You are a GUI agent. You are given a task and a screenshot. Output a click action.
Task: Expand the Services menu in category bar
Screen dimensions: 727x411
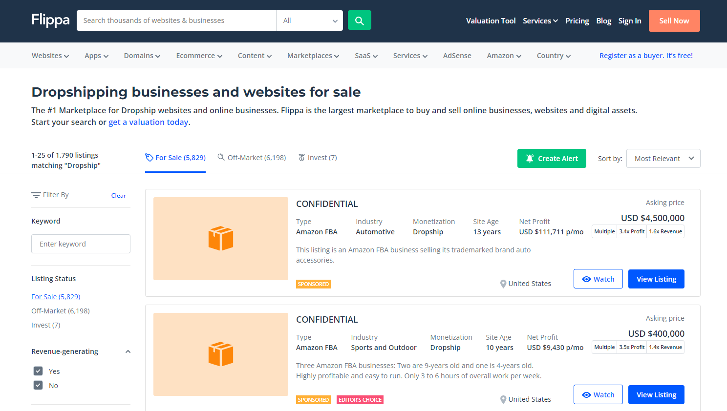pyautogui.click(x=410, y=56)
